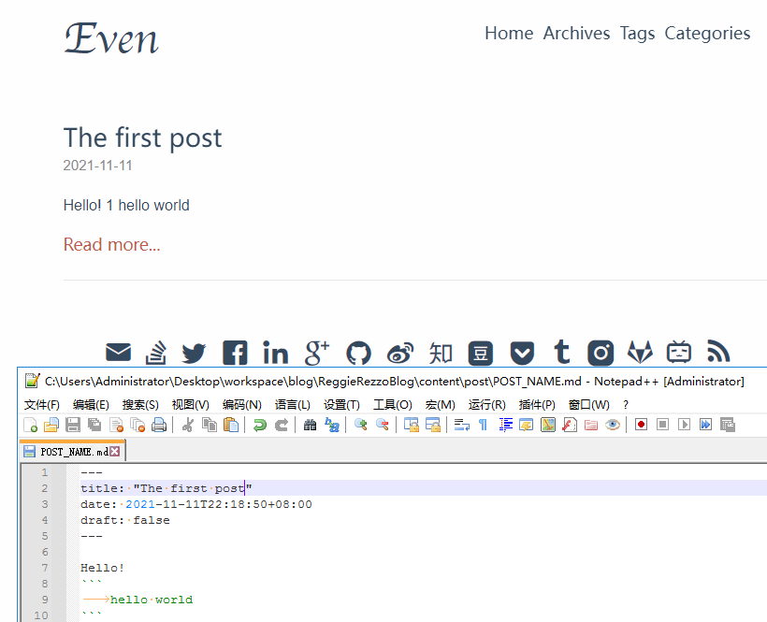Open the 插件(P) menu
This screenshot has height=622, width=767.
[537, 405]
